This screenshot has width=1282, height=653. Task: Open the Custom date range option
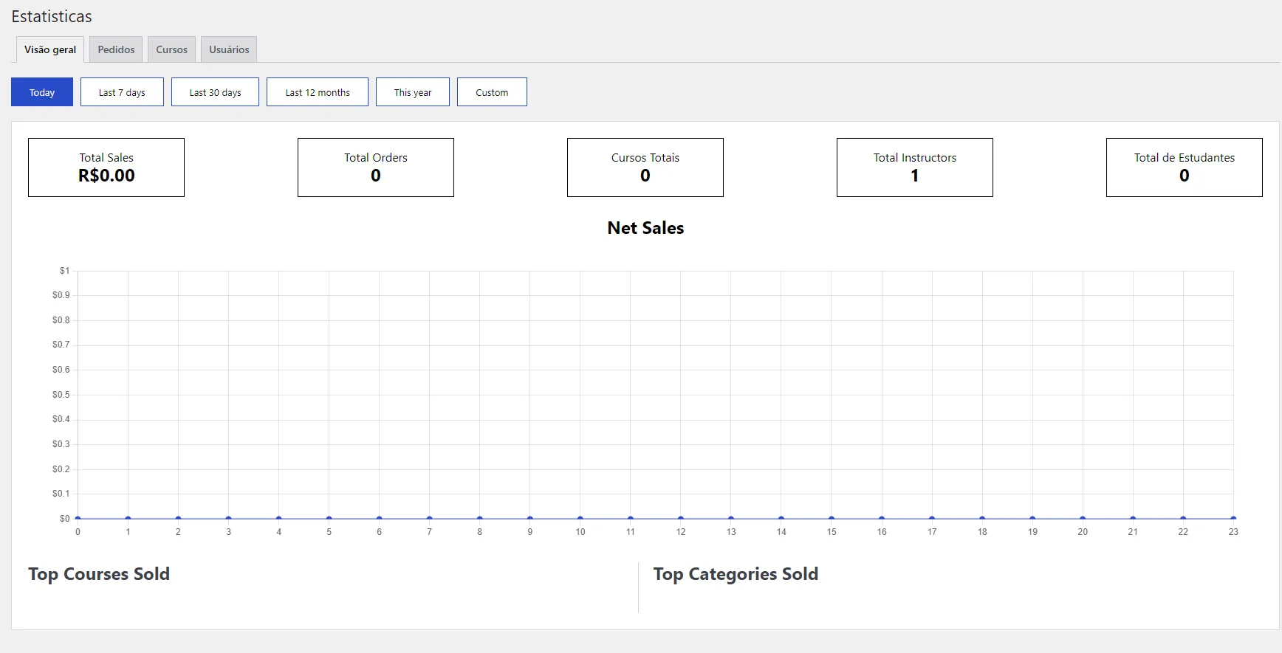point(492,92)
